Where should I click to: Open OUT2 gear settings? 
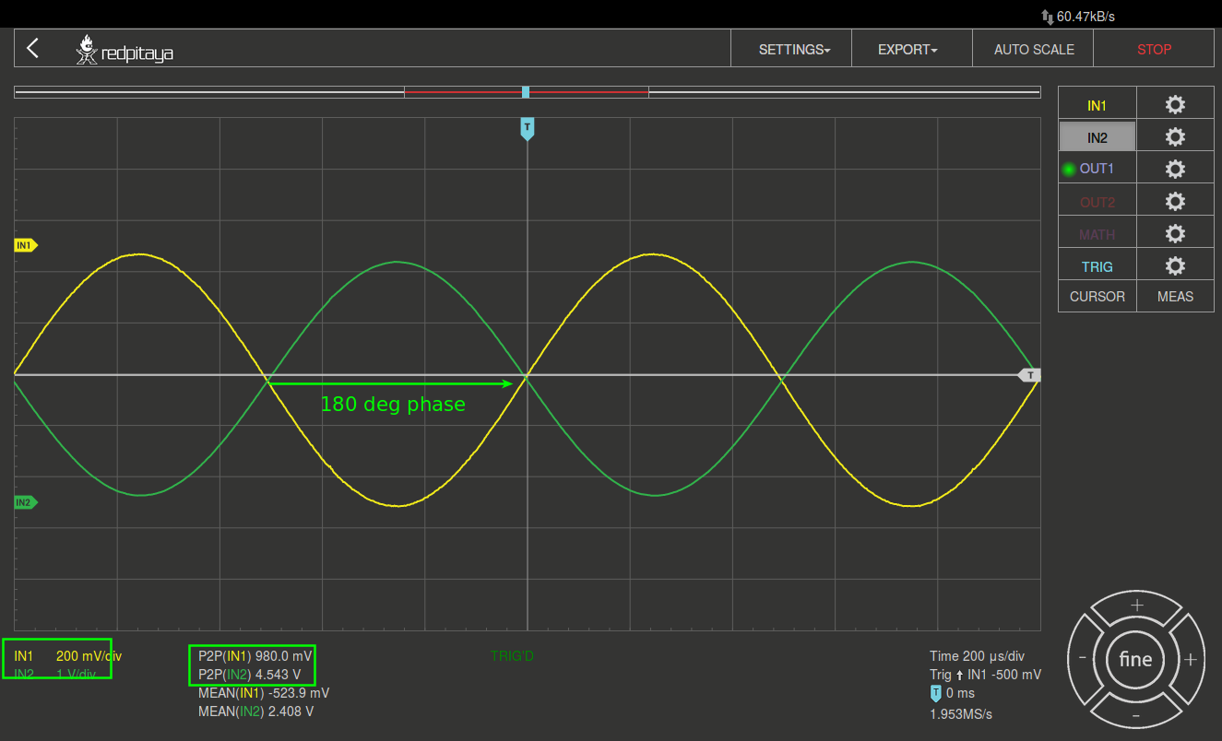pyautogui.click(x=1175, y=202)
